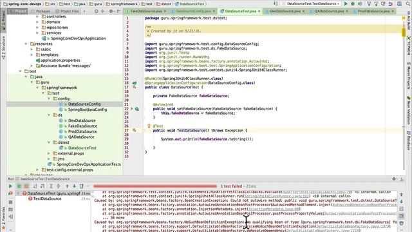
Task: Click the Undo/revert arrow icon in top toolbar
Action: point(391,4)
